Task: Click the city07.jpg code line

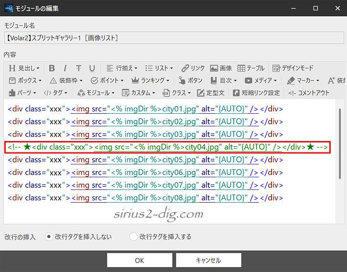Action: click(145, 185)
